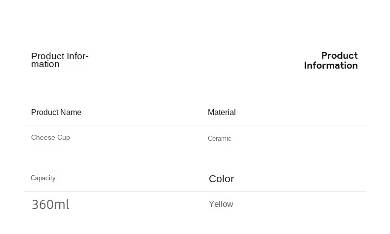Viewport: 390px width, 234px height.
Task: Select the word 'Cheese' in the product name
Action: (43, 138)
